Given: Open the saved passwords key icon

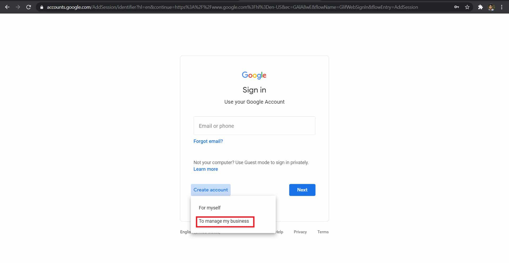Looking at the screenshot, I should click(457, 7).
